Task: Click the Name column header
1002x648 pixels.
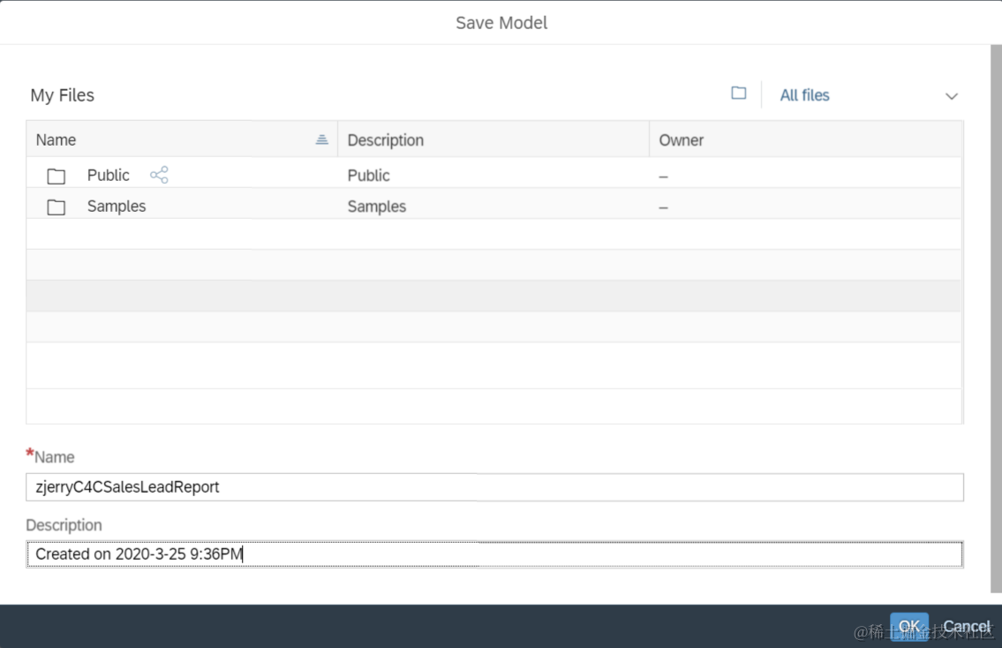Action: click(x=182, y=139)
